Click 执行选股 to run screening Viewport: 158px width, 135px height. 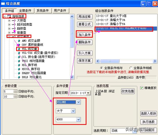click(x=149, y=122)
